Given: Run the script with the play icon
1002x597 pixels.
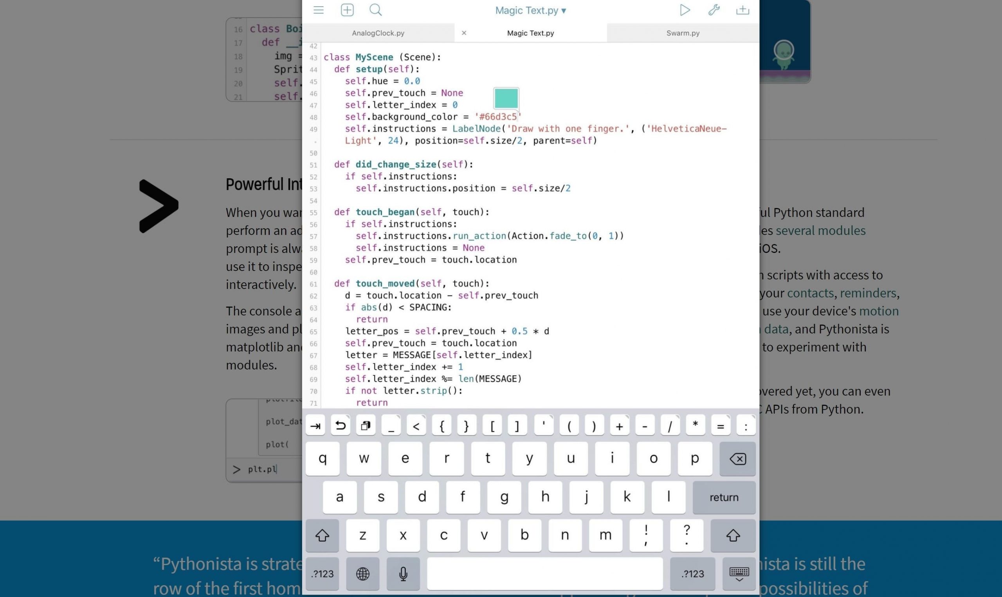Looking at the screenshot, I should point(685,10).
